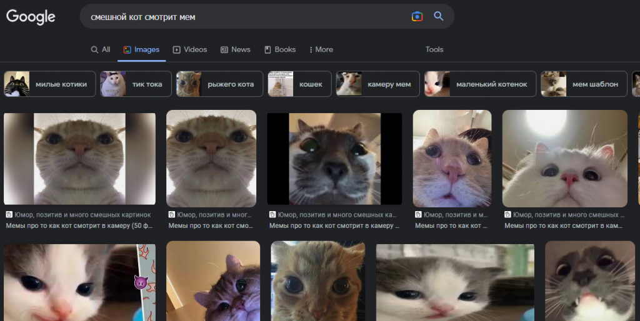Expand the More menu
The height and width of the screenshot is (321, 640).
(321, 49)
